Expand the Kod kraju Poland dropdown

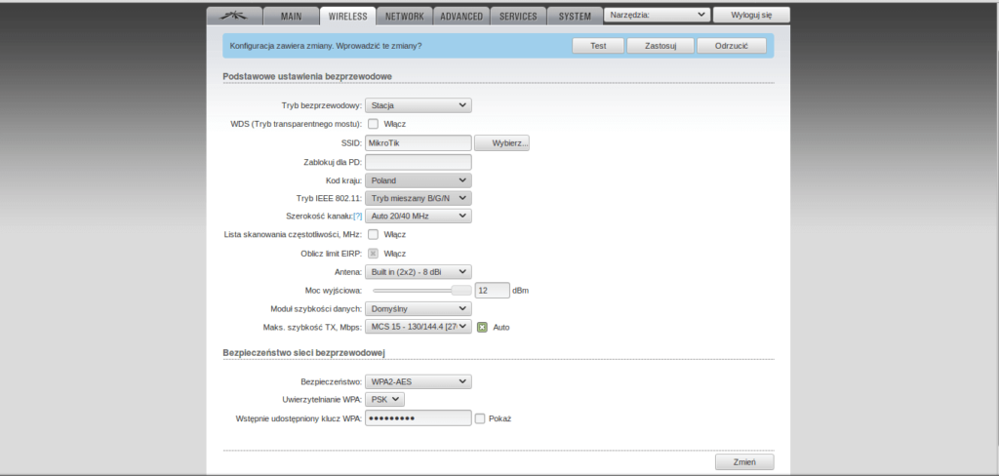418,180
